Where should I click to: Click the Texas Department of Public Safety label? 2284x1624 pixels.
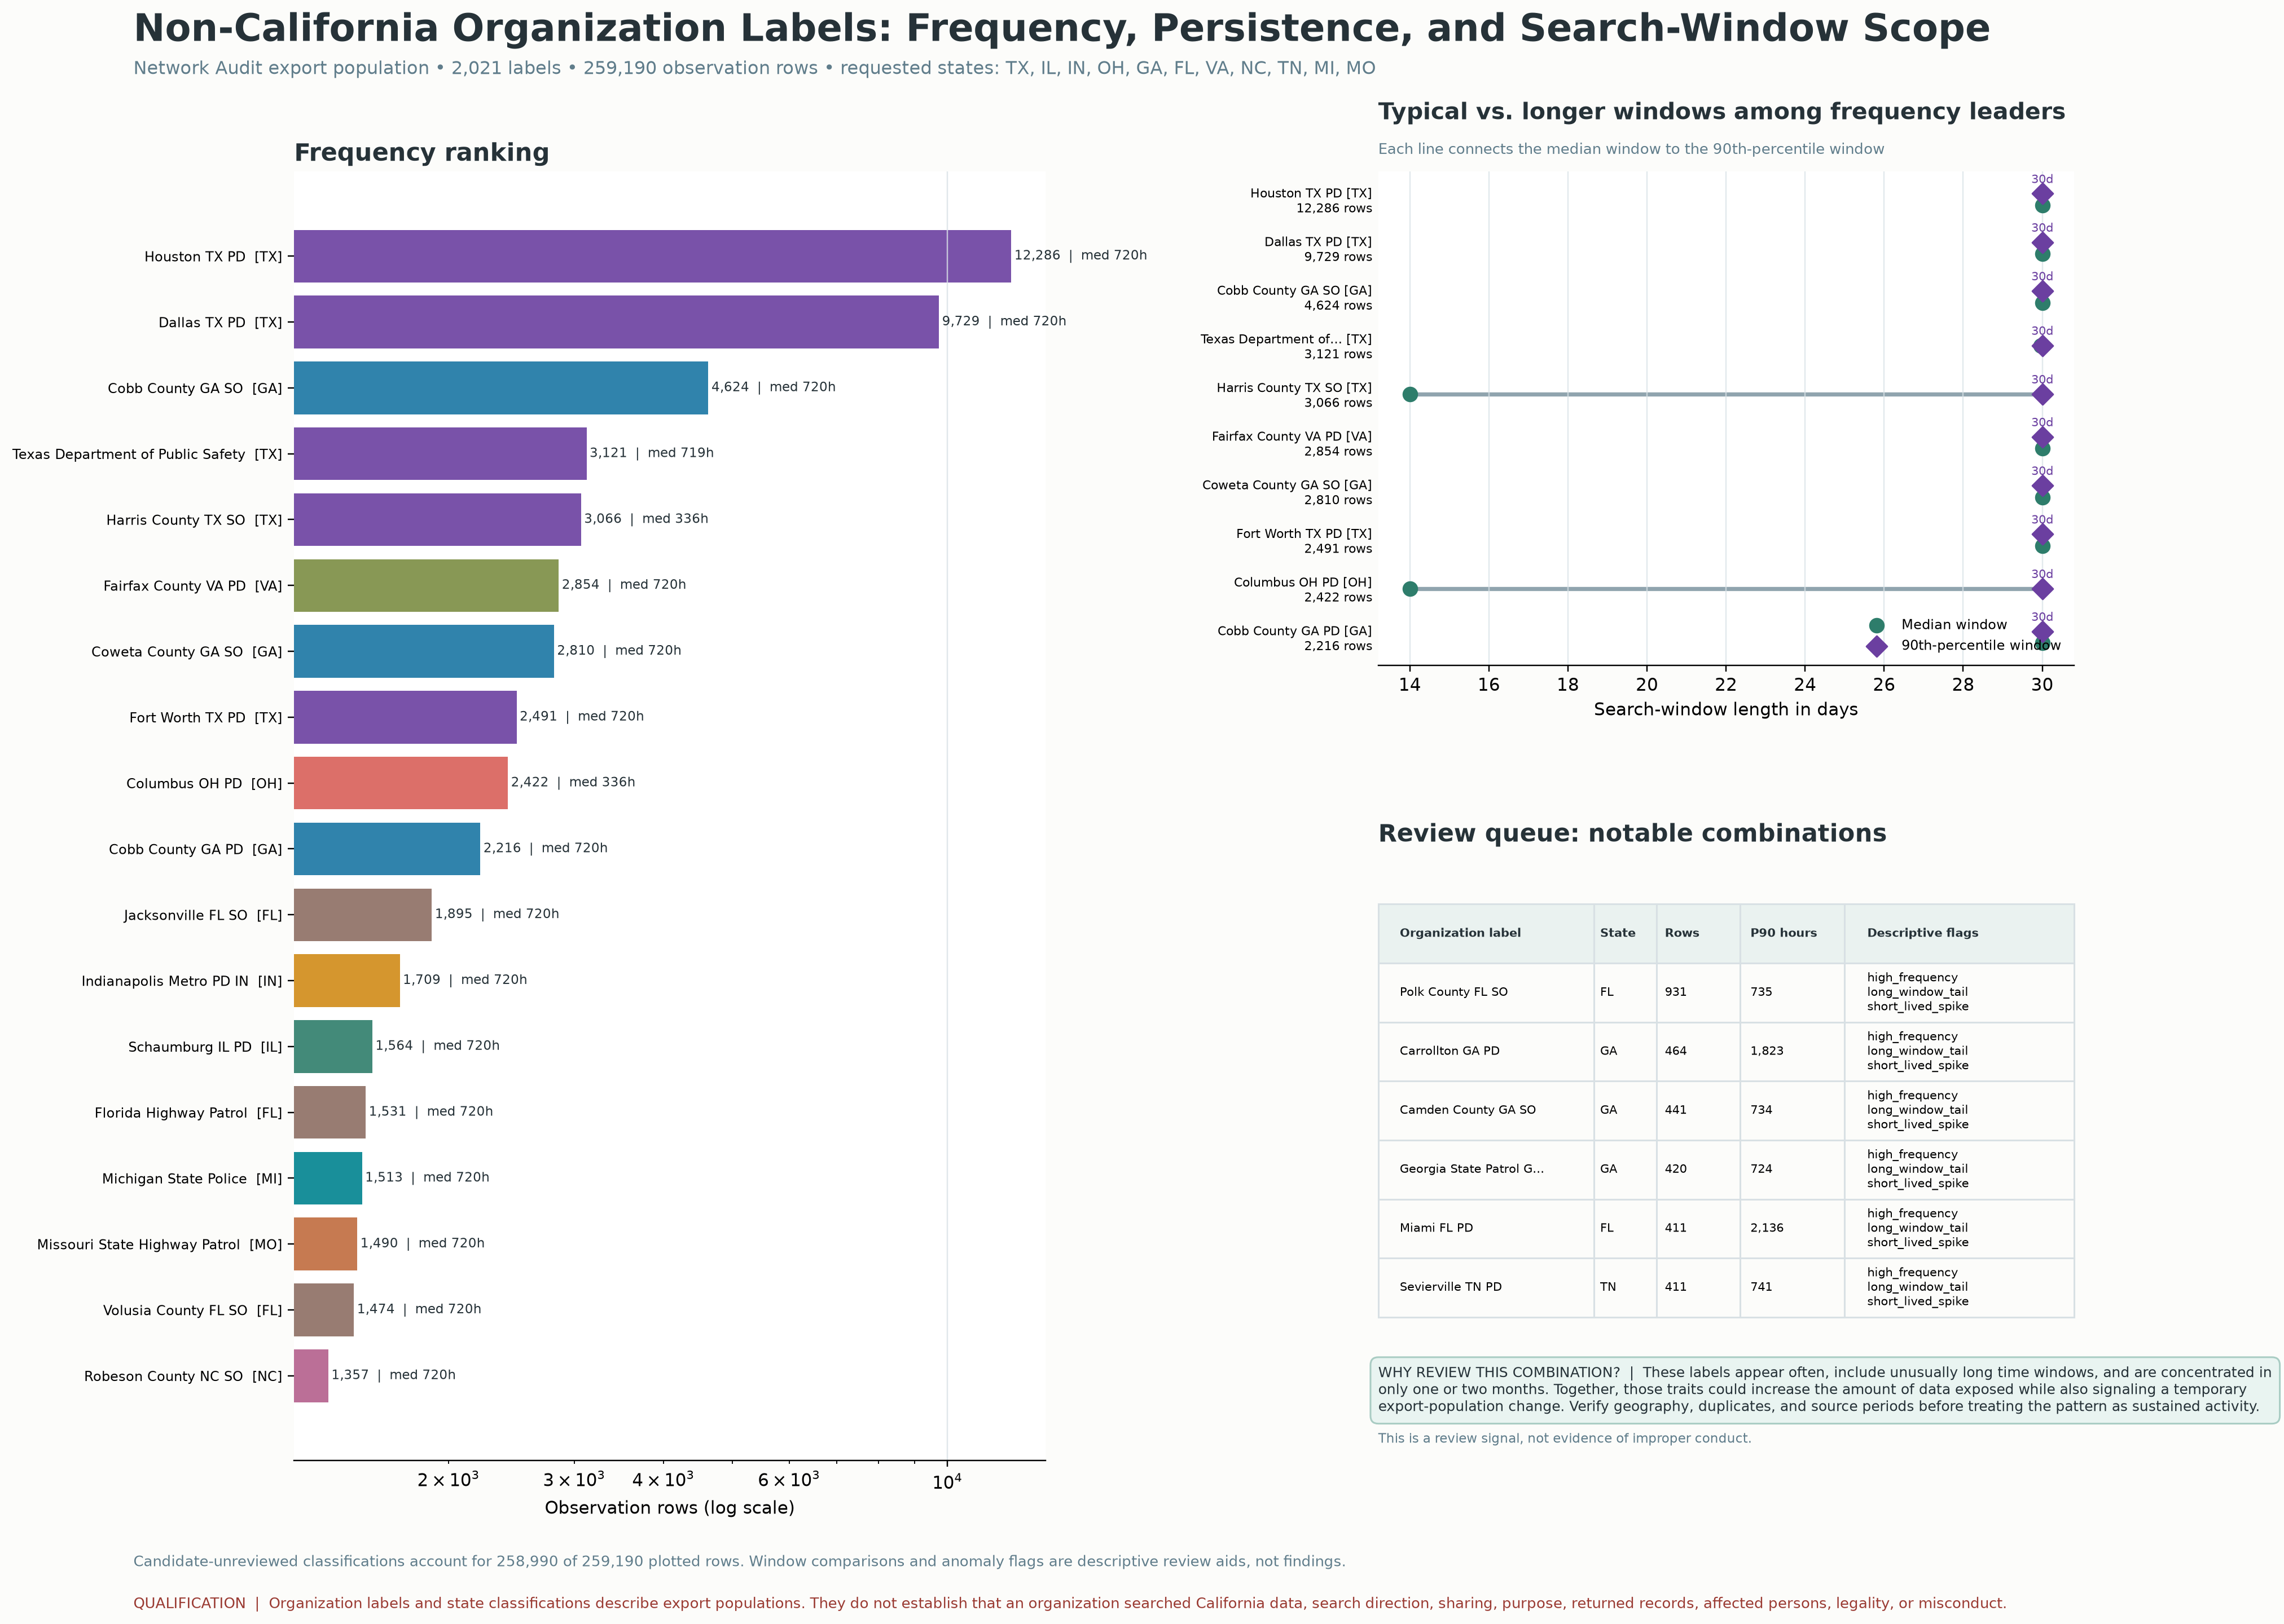147,454
